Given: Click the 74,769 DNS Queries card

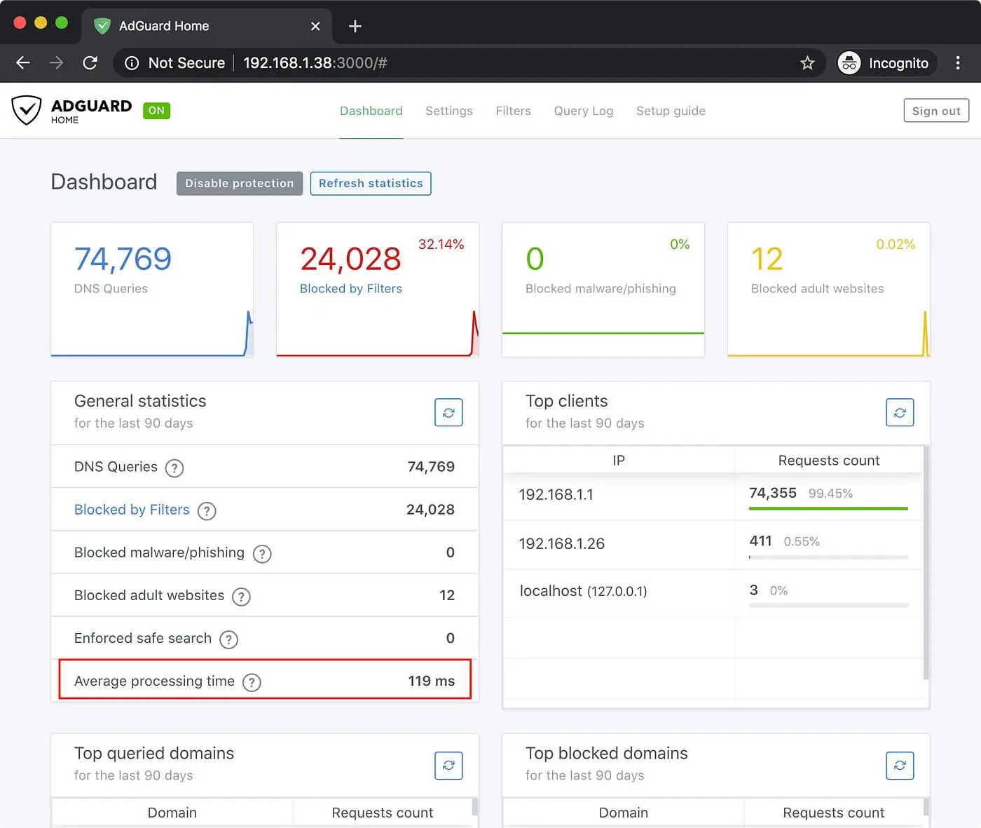Looking at the screenshot, I should [152, 290].
